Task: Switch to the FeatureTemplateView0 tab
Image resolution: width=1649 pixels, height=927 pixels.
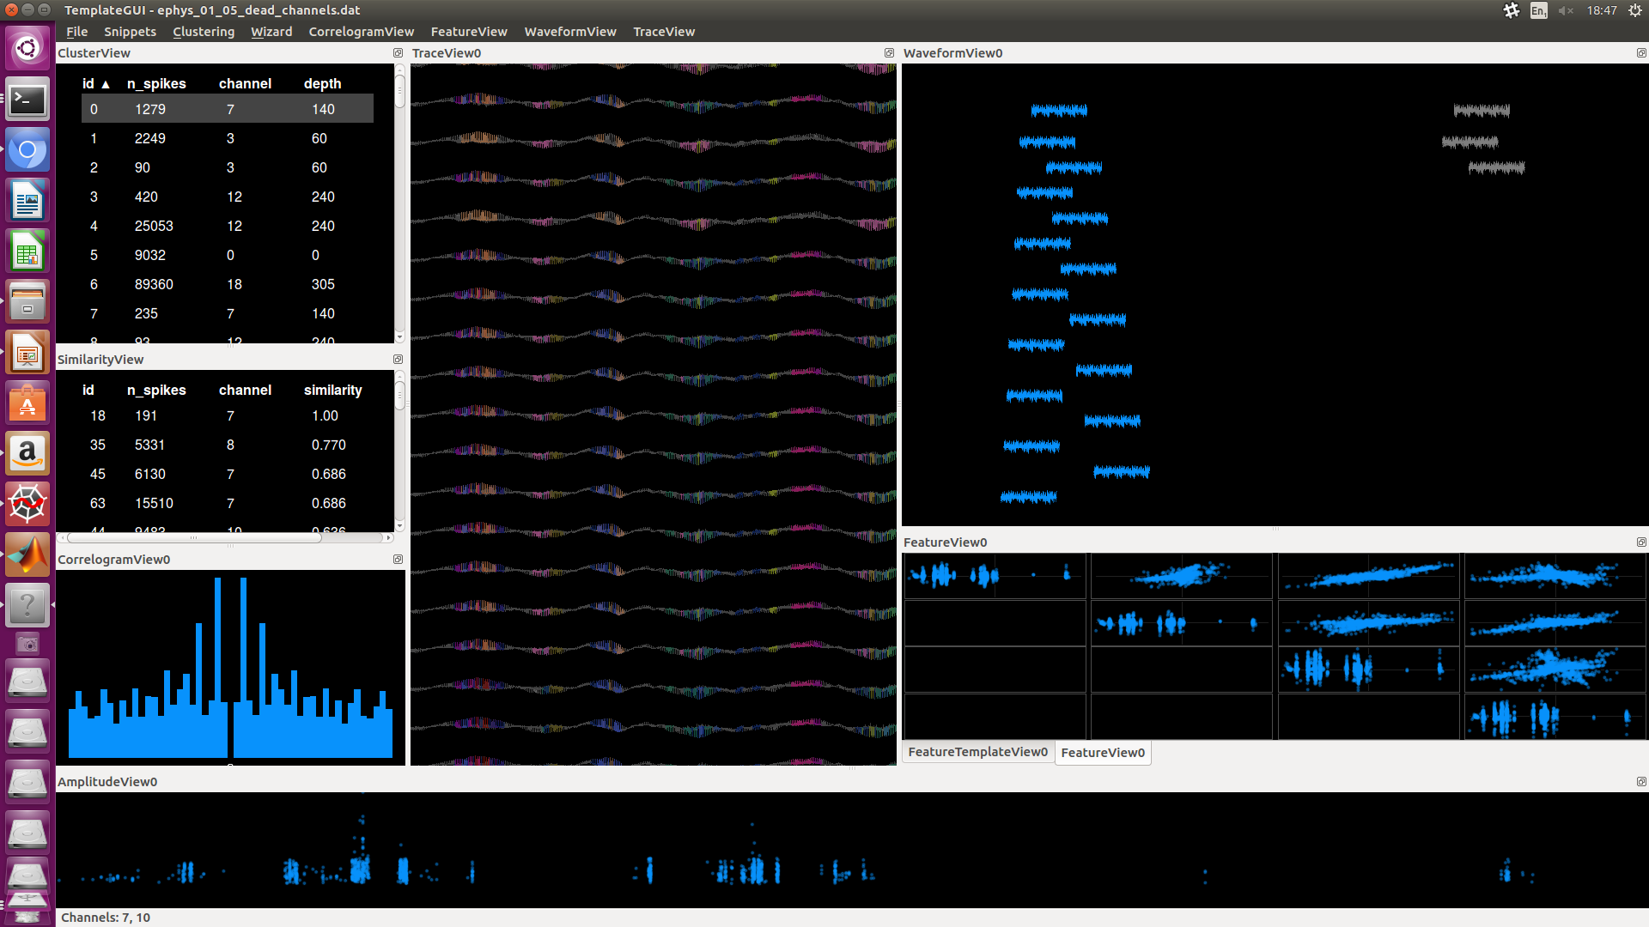Action: point(977,752)
